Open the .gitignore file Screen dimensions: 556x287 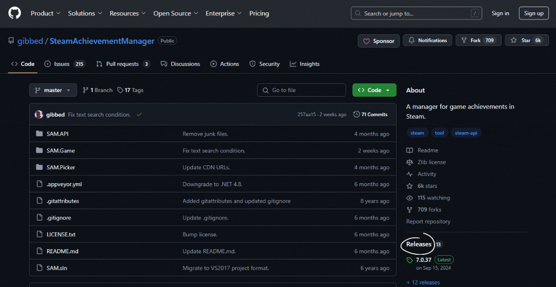click(x=59, y=218)
